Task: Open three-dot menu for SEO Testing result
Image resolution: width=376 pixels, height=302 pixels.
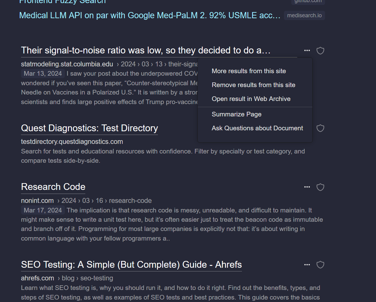Action: 307,265
